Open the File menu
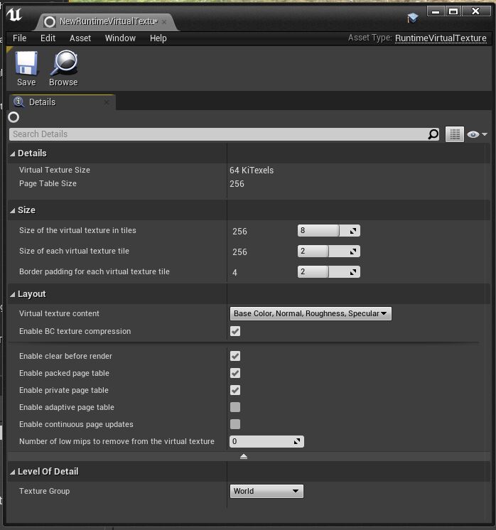496x530 pixels. click(x=19, y=38)
